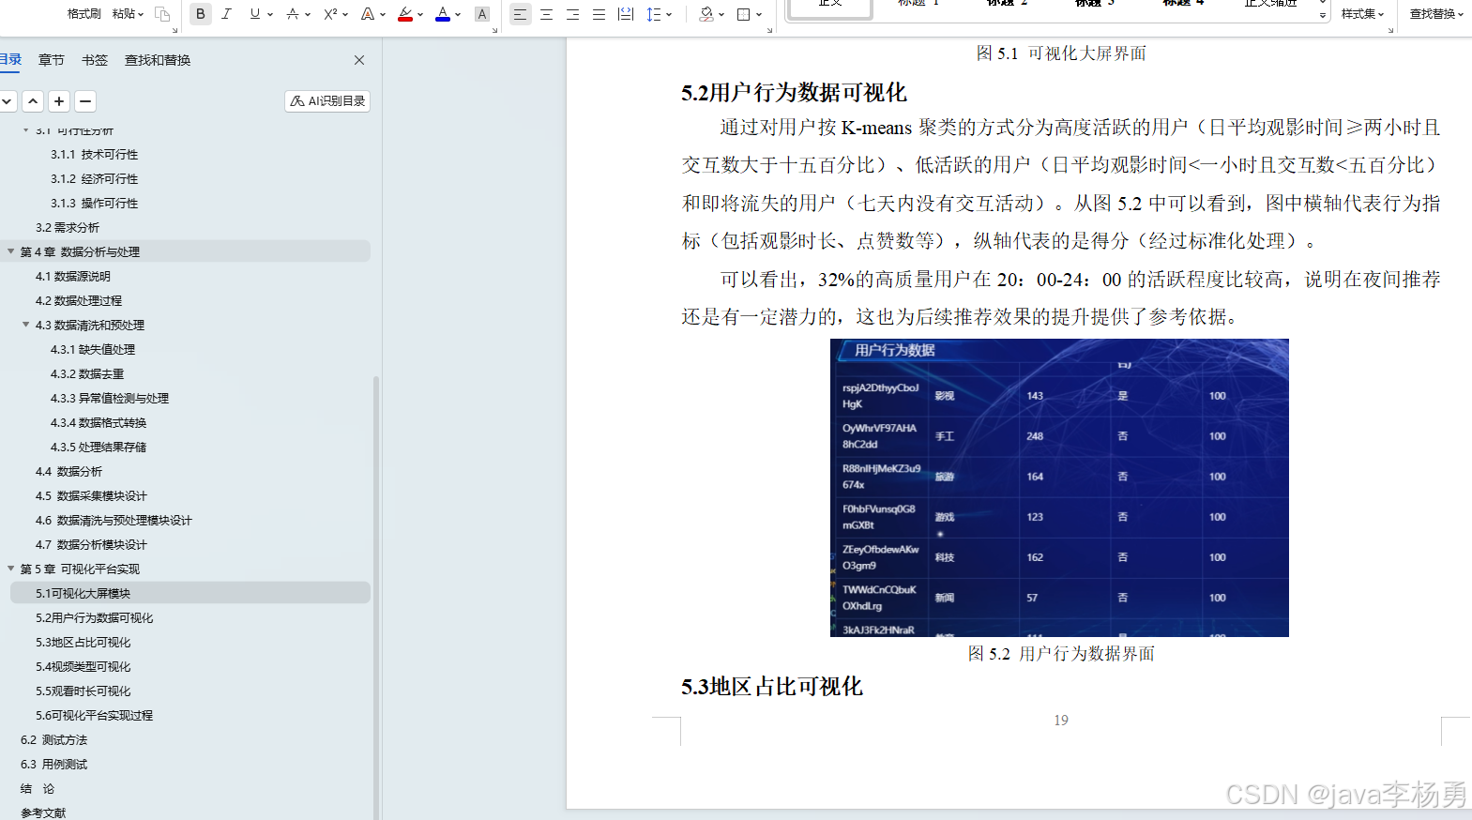Open the Style Set (样式集) dropdown
Viewport: 1472px width, 820px height.
coord(1362,14)
